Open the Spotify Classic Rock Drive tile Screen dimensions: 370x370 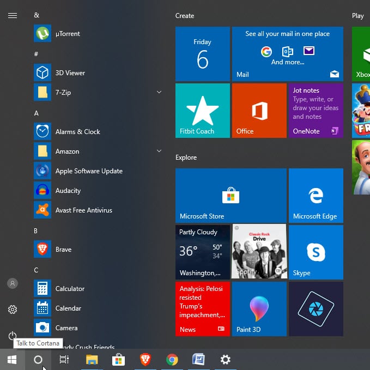pos(259,252)
